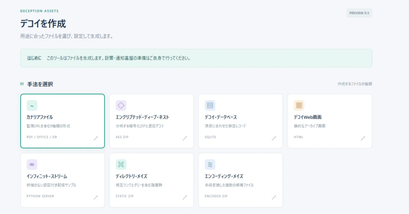Image resolution: width=409 pixels, height=214 pixels.
Task: Pick the ディレクトリ・メイズ method title
Action: coord(131,176)
